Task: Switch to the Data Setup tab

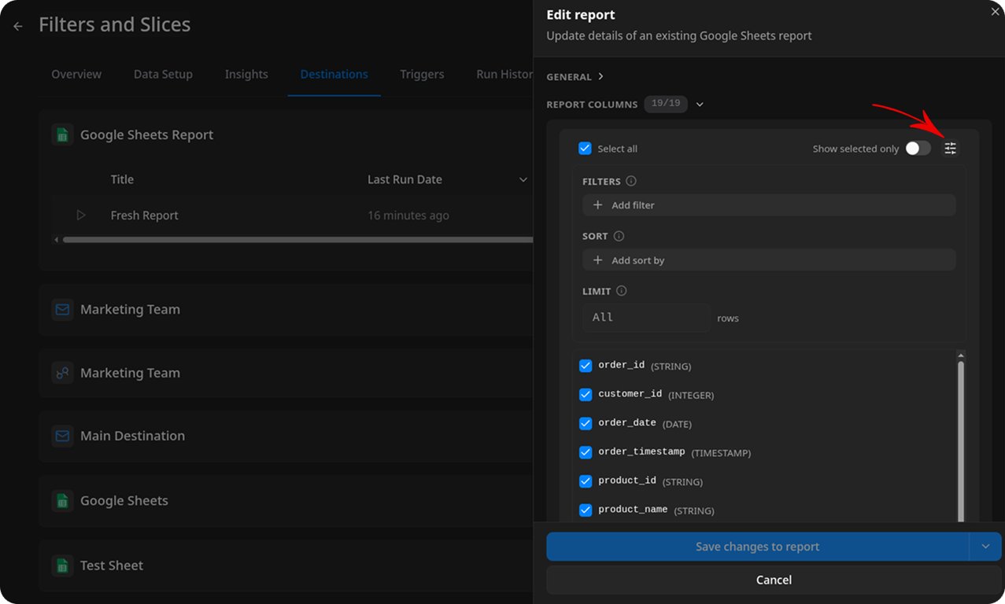Action: coord(163,74)
